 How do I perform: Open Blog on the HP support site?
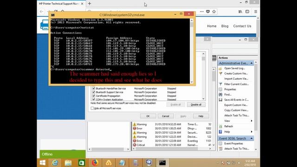(x=225, y=26)
